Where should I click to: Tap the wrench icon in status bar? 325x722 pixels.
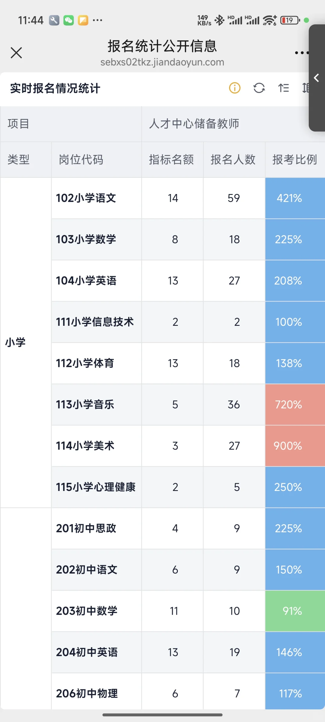54,20
